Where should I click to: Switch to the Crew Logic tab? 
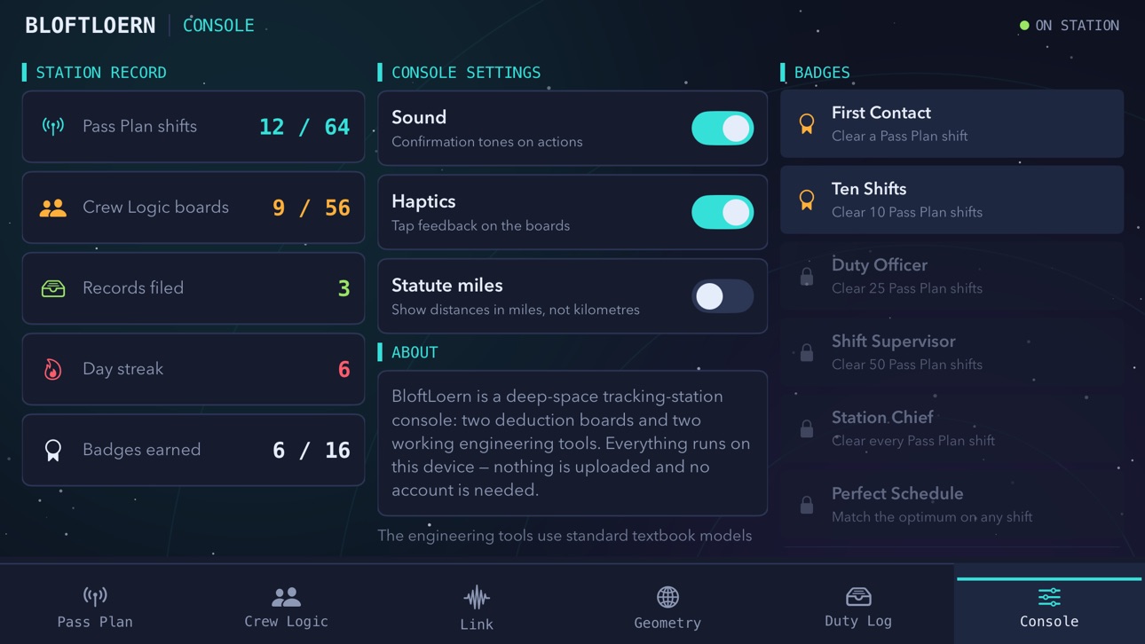286,607
